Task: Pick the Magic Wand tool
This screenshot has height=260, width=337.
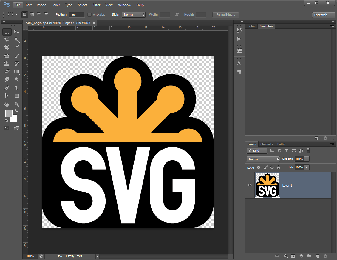Action: (x=16, y=40)
